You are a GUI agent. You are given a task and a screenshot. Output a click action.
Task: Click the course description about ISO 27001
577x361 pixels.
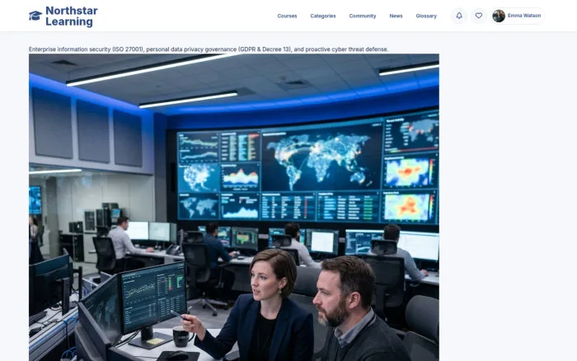(x=209, y=49)
